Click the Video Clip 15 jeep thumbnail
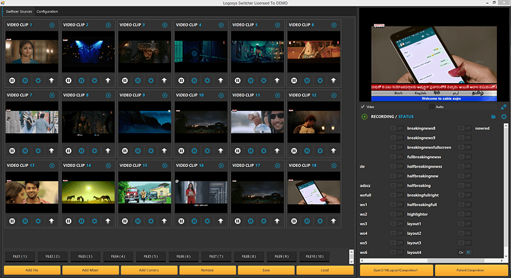Viewport: 511px width, 278px height. (x=145, y=192)
